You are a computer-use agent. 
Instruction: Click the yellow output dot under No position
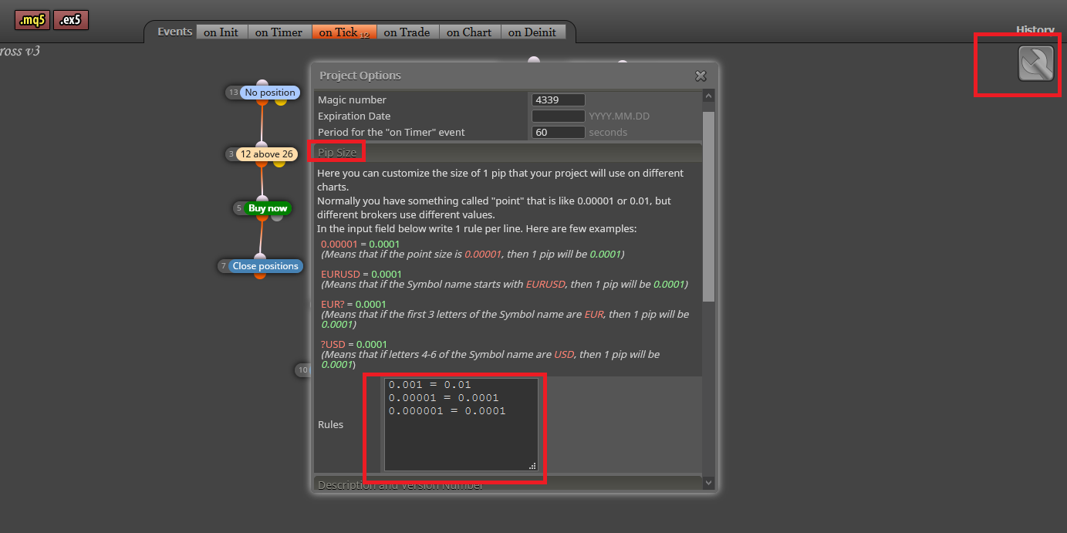pos(281,100)
